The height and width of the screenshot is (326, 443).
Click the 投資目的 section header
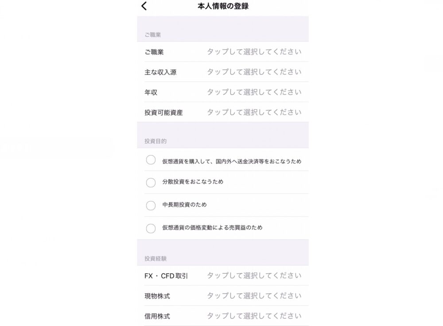[x=155, y=141]
